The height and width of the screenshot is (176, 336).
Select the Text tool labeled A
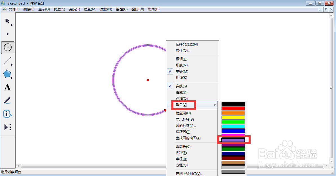point(7,87)
